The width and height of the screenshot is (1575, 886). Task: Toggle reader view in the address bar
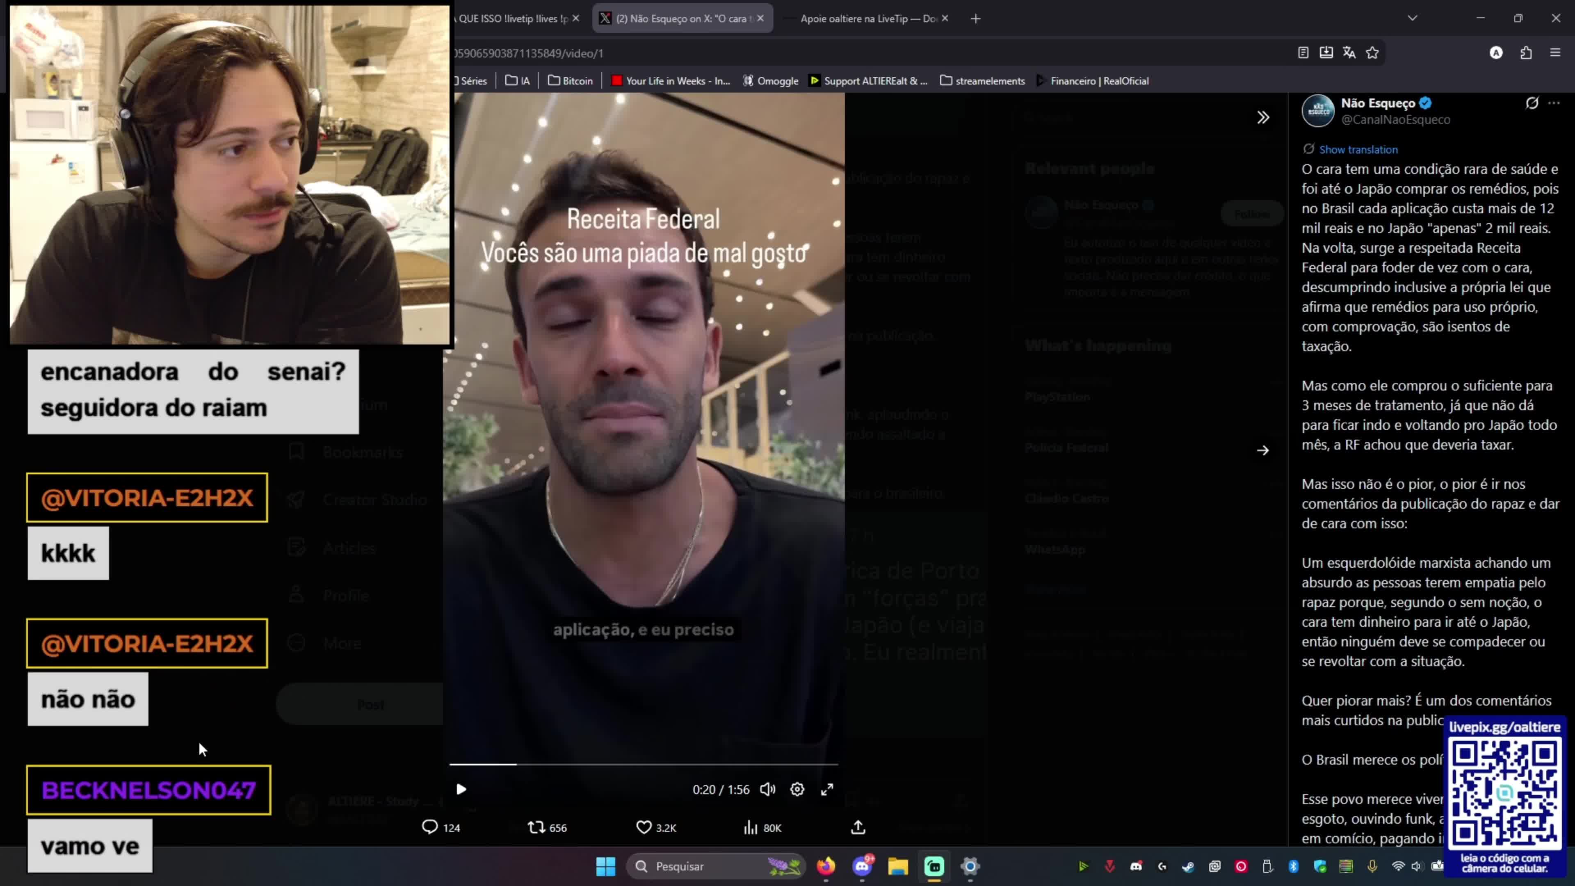[x=1303, y=53]
